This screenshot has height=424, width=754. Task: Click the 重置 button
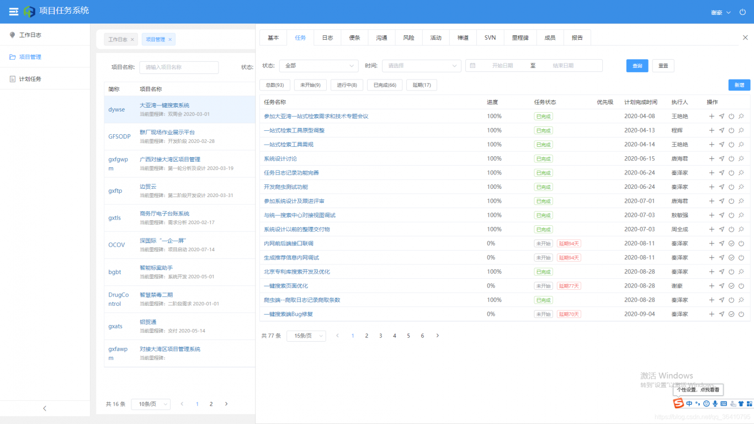coord(663,66)
